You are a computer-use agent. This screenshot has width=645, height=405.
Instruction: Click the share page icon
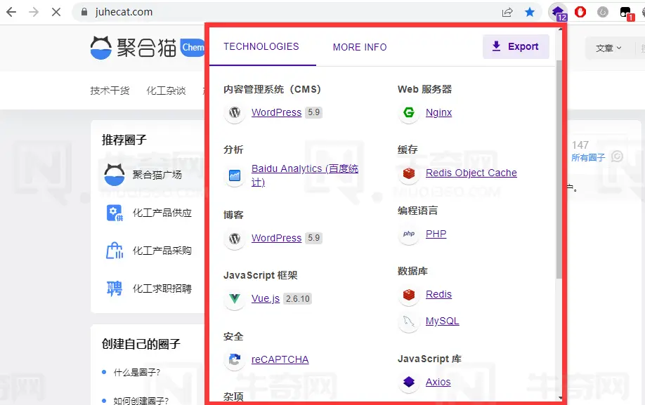click(x=507, y=12)
